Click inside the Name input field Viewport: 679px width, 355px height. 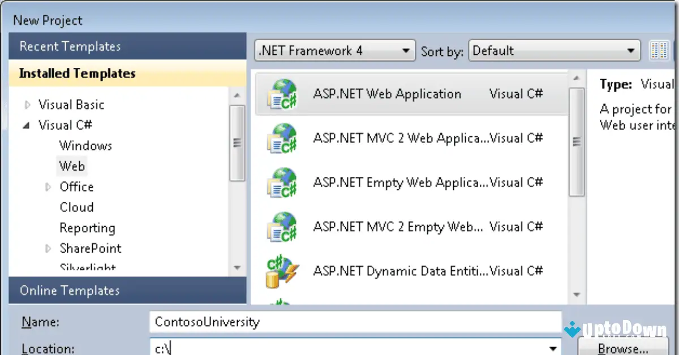pos(339,322)
